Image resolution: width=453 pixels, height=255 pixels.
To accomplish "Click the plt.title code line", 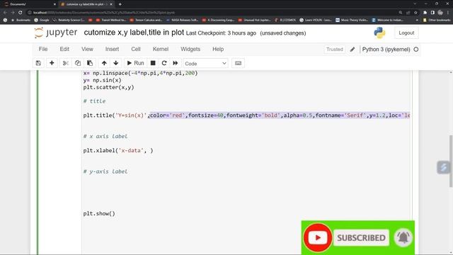I will click(246, 115).
